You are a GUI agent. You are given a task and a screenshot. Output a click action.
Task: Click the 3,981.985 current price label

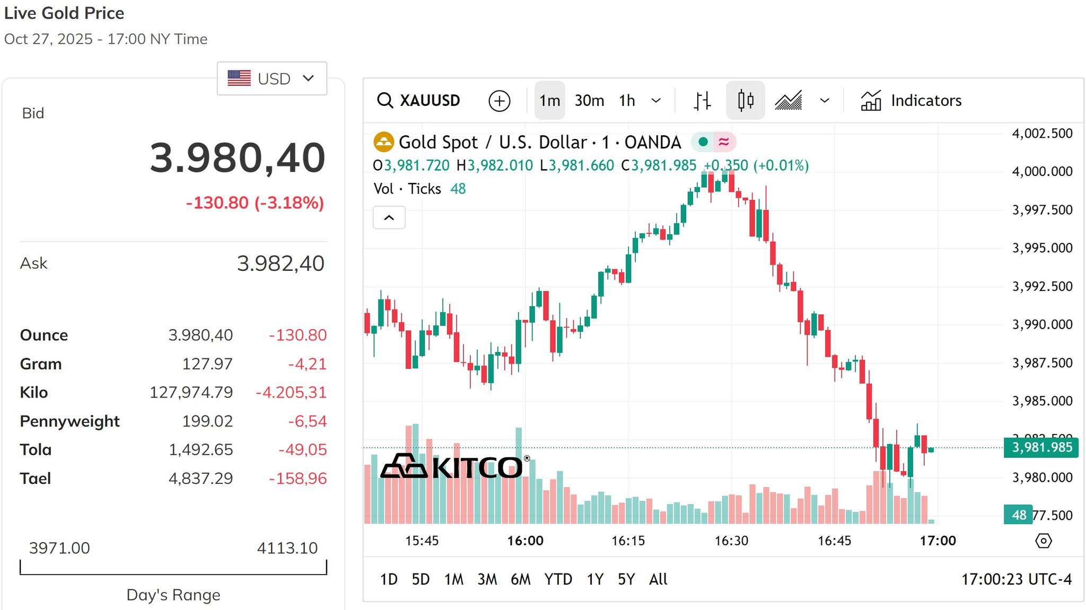(1041, 447)
